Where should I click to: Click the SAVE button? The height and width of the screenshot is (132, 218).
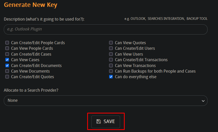(x=106, y=122)
